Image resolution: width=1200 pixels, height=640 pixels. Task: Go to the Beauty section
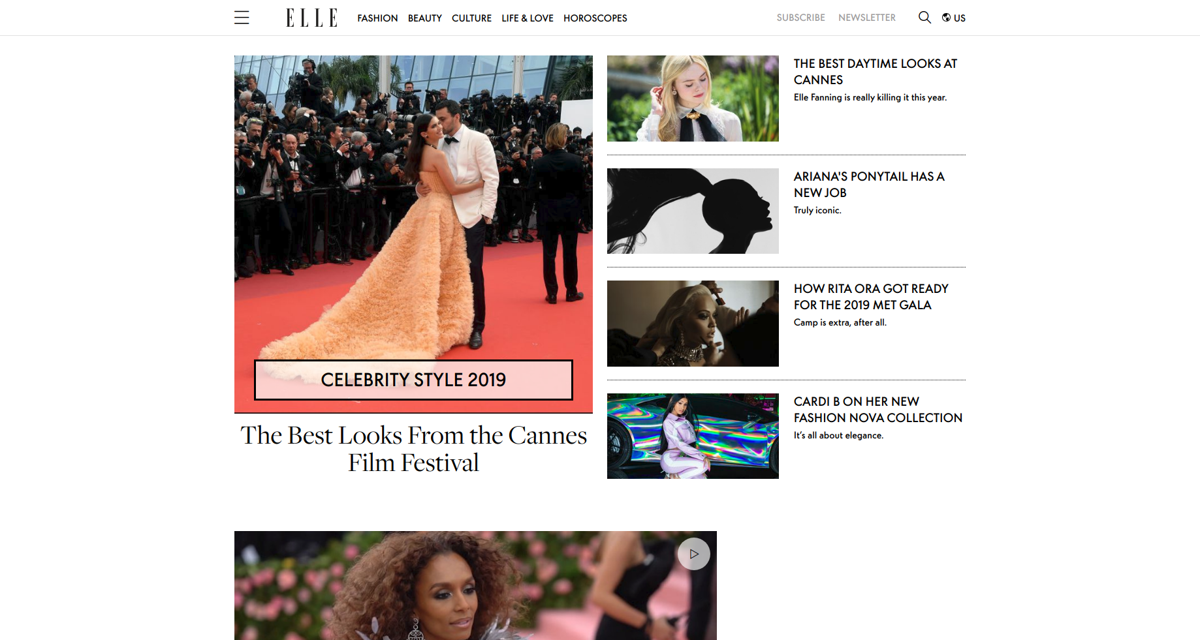[425, 18]
